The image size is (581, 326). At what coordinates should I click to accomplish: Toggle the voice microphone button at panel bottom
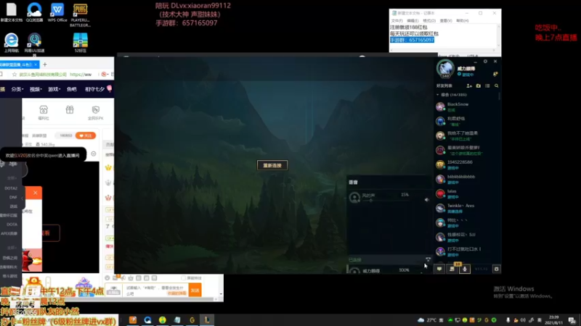pos(465,269)
